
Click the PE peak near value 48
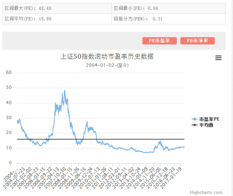click(65, 91)
